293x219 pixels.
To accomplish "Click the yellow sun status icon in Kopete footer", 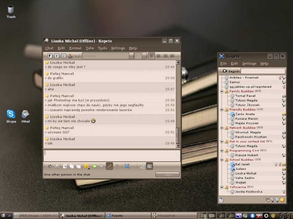I will 282,200.
